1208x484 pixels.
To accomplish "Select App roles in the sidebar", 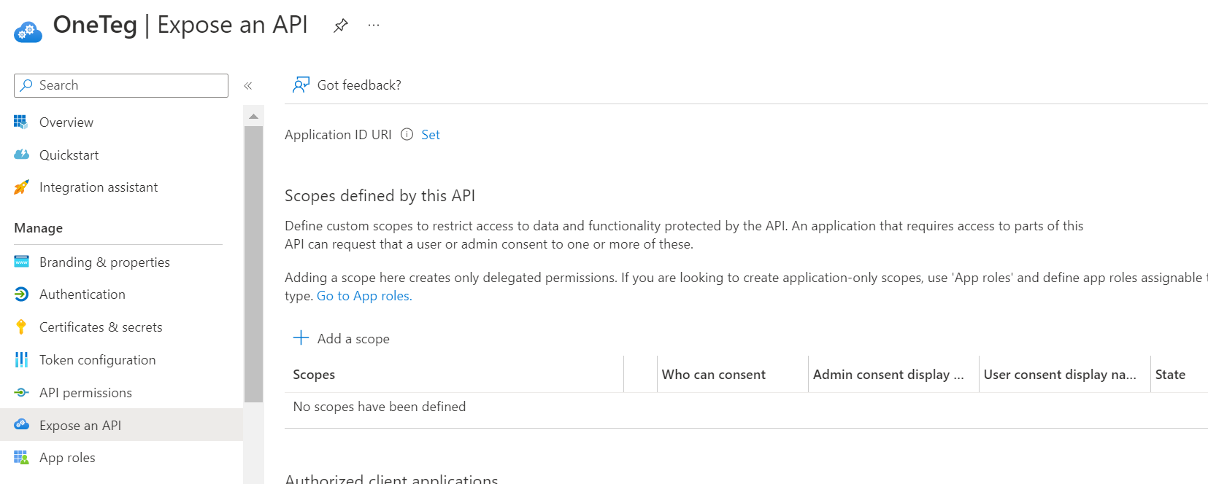I will pyautogui.click(x=67, y=458).
